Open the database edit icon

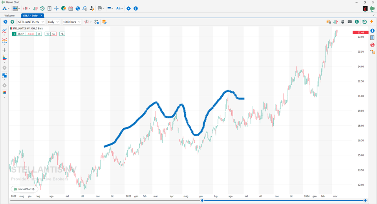coord(104,22)
